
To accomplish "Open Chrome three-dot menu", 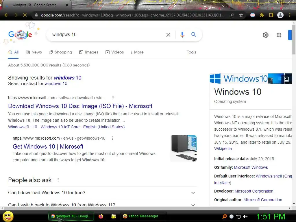I will [290, 15].
